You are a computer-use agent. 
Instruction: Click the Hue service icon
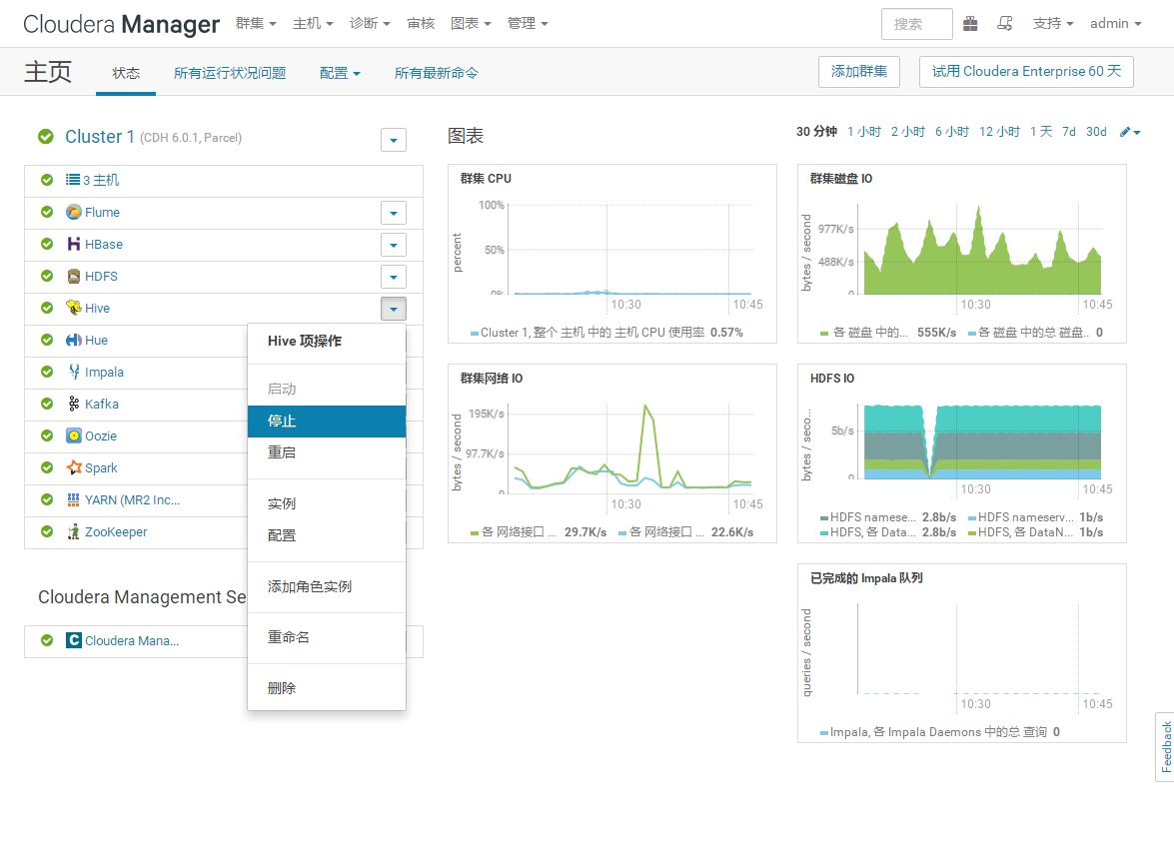[x=73, y=340]
